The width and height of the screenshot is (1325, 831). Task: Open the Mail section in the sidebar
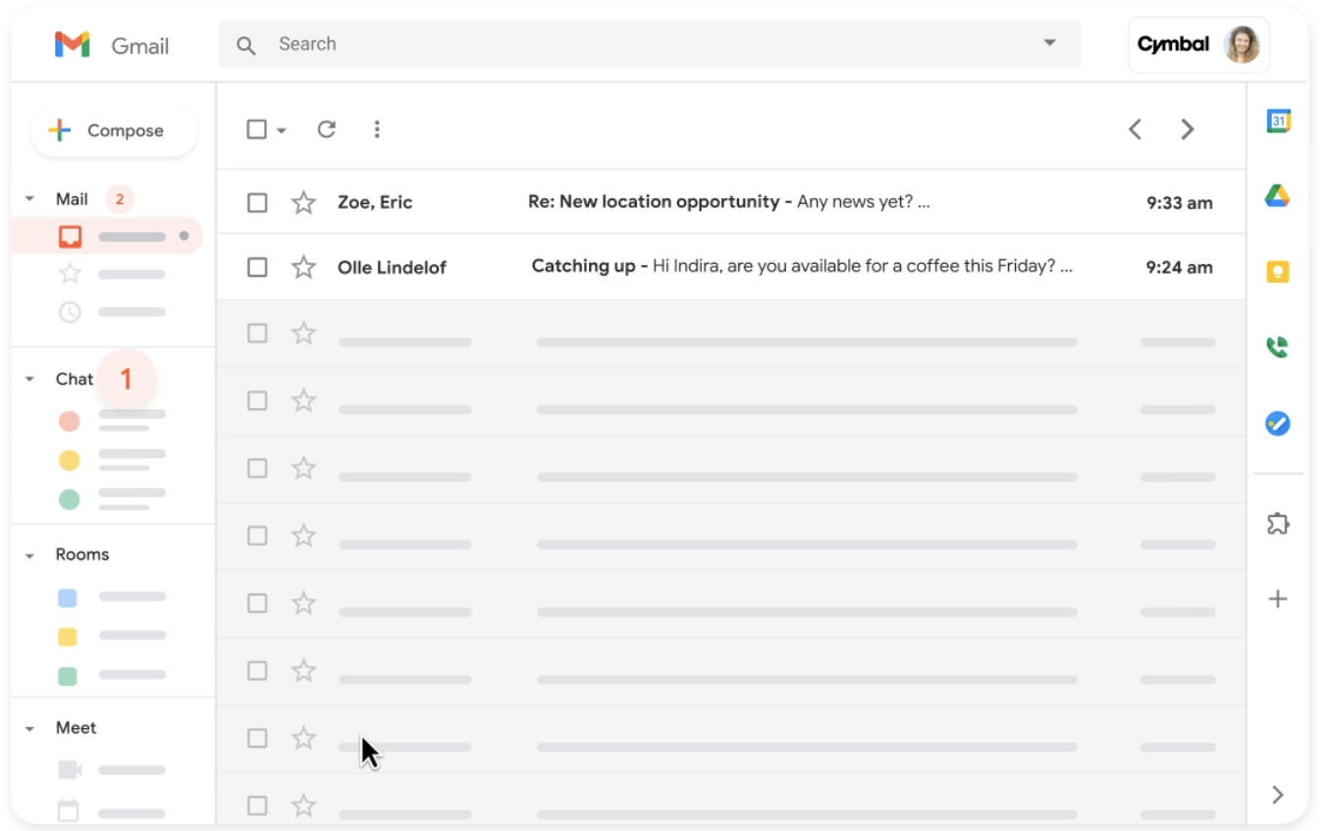(x=74, y=198)
